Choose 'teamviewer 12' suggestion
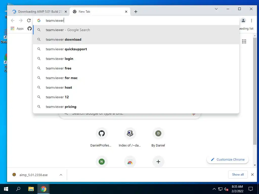The width and height of the screenshot is (259, 194). [x=136, y=97]
